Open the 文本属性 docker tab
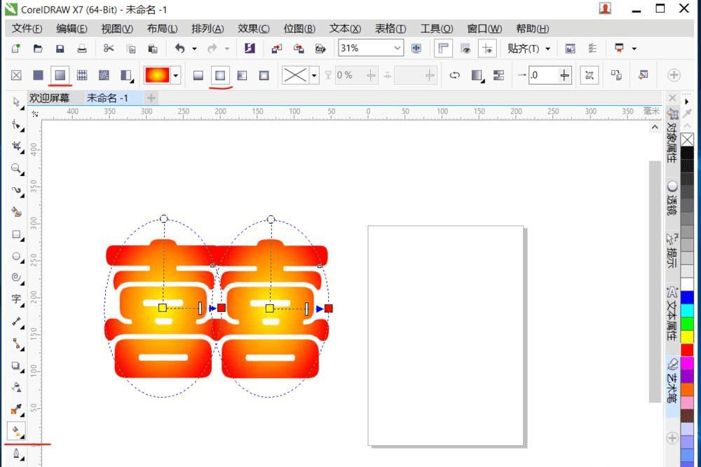The image size is (701, 467). (x=672, y=314)
